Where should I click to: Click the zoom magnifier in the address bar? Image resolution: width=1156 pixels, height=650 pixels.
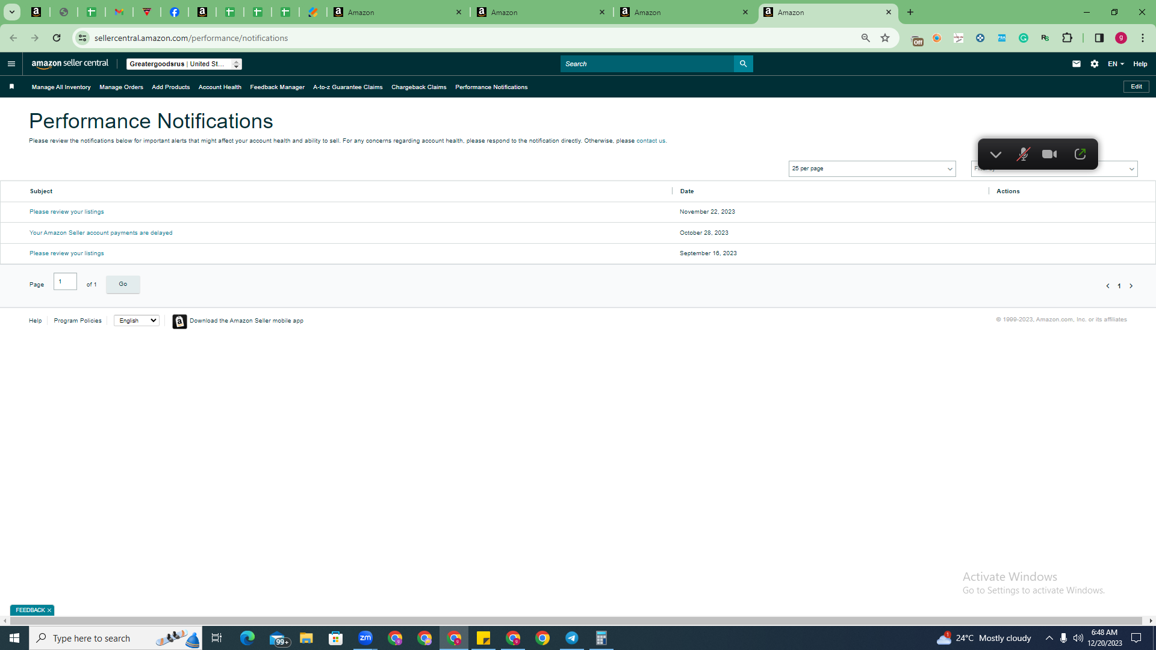[x=866, y=38]
